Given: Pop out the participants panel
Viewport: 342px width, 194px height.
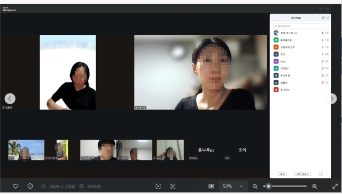Looking at the screenshot, I should [x=323, y=18].
